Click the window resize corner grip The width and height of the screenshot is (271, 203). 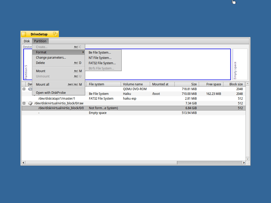[x=248, y=163]
